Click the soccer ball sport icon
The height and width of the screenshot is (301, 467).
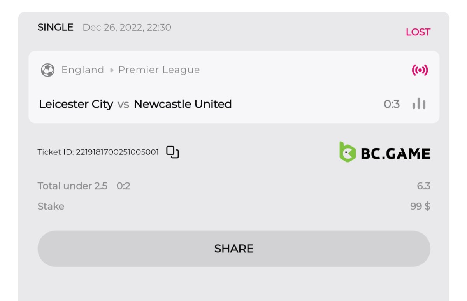coord(47,70)
